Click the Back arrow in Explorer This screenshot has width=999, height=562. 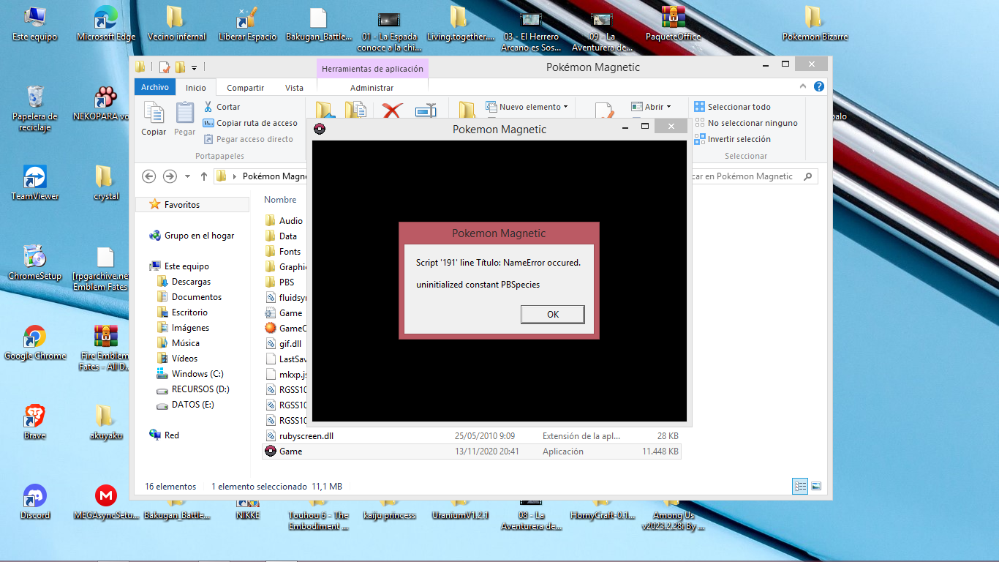point(149,176)
